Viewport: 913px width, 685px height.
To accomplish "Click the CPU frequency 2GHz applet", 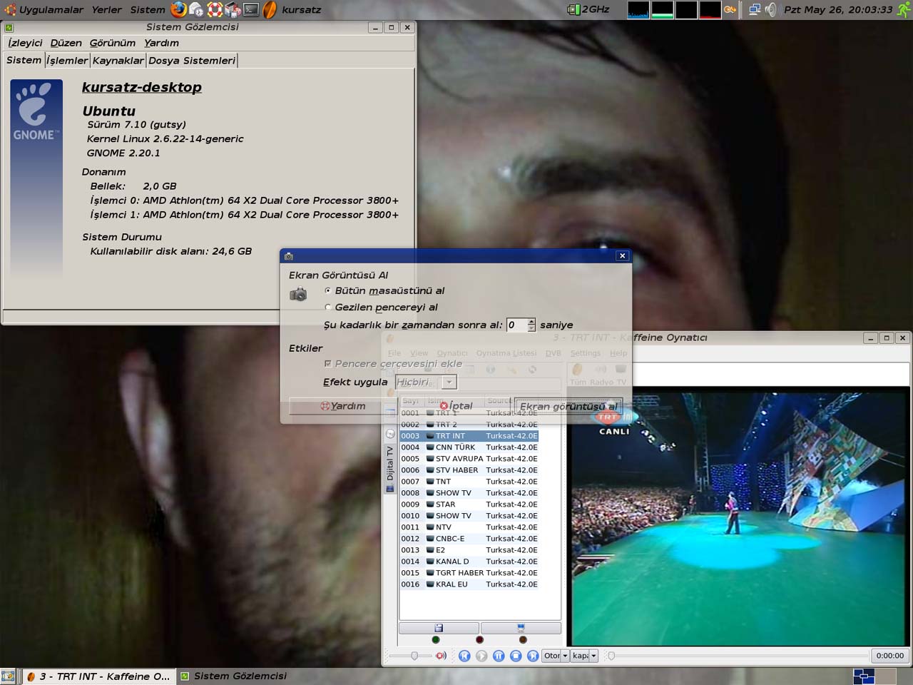I will pyautogui.click(x=588, y=9).
